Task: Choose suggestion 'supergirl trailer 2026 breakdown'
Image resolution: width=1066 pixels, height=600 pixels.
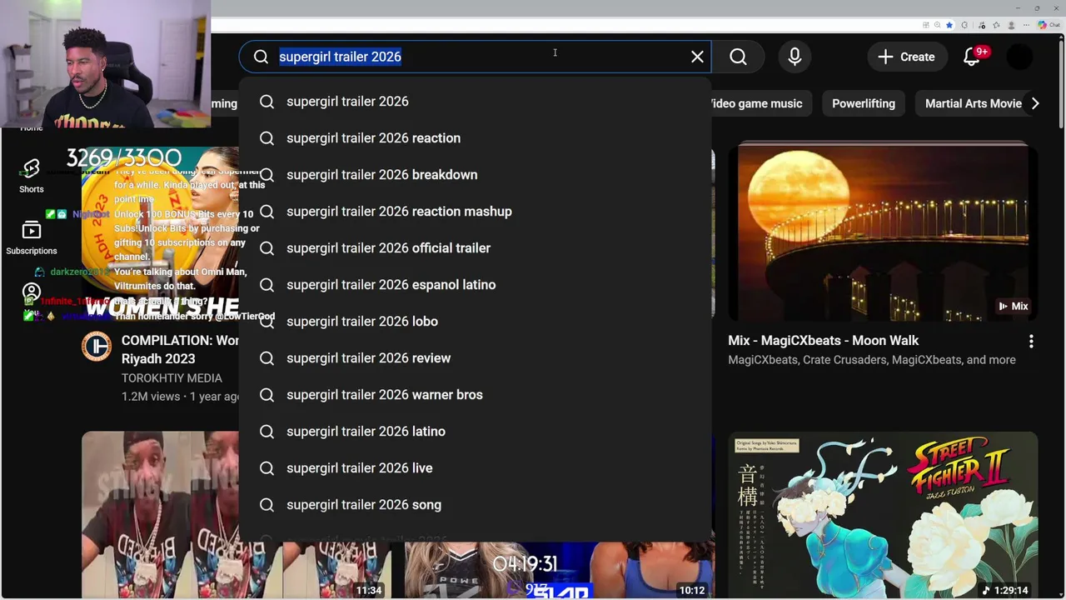Action: pos(475,175)
